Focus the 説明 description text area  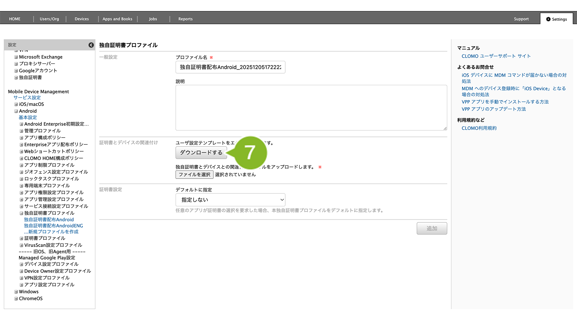(311, 108)
